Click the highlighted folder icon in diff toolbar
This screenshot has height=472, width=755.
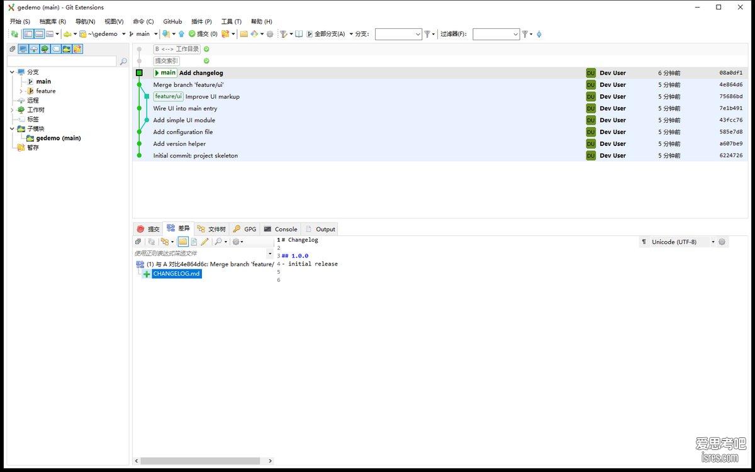coord(183,242)
